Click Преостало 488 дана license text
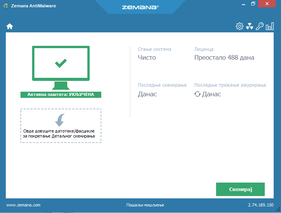Image resolution: width=281 pixels, height=213 pixels. coord(224,57)
